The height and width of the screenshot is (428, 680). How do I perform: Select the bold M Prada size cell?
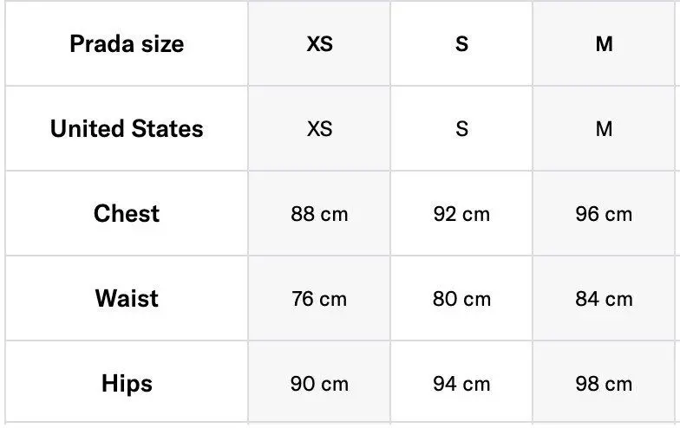tap(604, 44)
